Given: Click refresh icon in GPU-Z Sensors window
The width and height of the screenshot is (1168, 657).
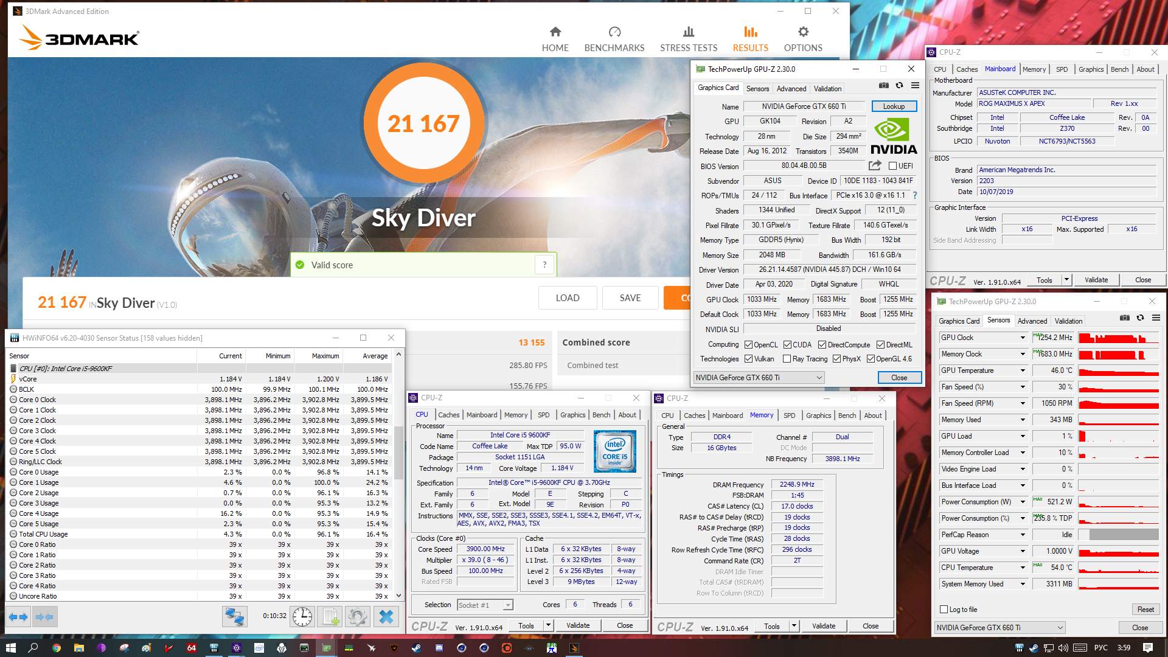Looking at the screenshot, I should tap(1141, 318).
